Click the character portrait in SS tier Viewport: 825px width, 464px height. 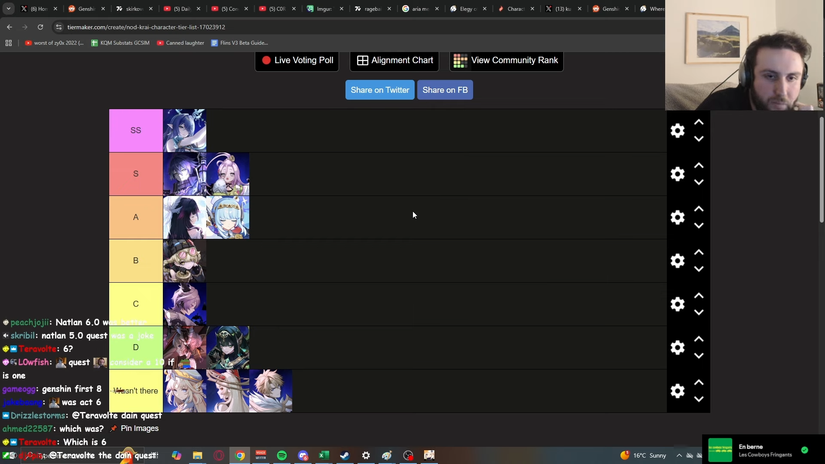coord(185,131)
